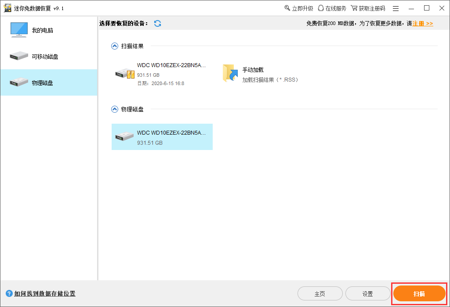Click the upgrade key icon
Viewport: 450px width, 307px height.
(287, 8)
